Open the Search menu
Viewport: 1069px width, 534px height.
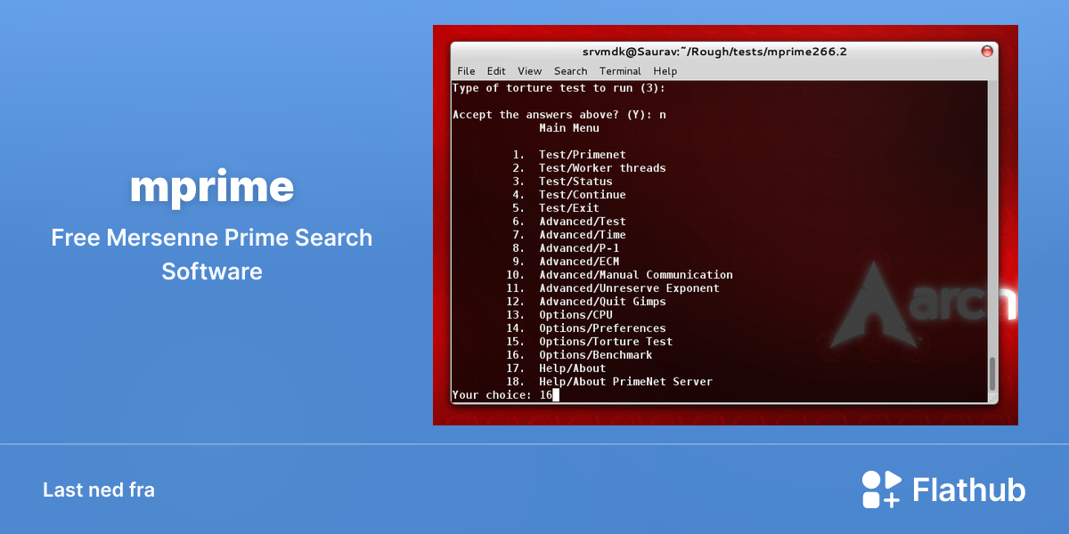(x=570, y=71)
